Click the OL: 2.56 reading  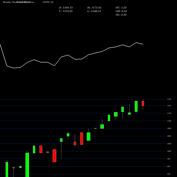121,15
